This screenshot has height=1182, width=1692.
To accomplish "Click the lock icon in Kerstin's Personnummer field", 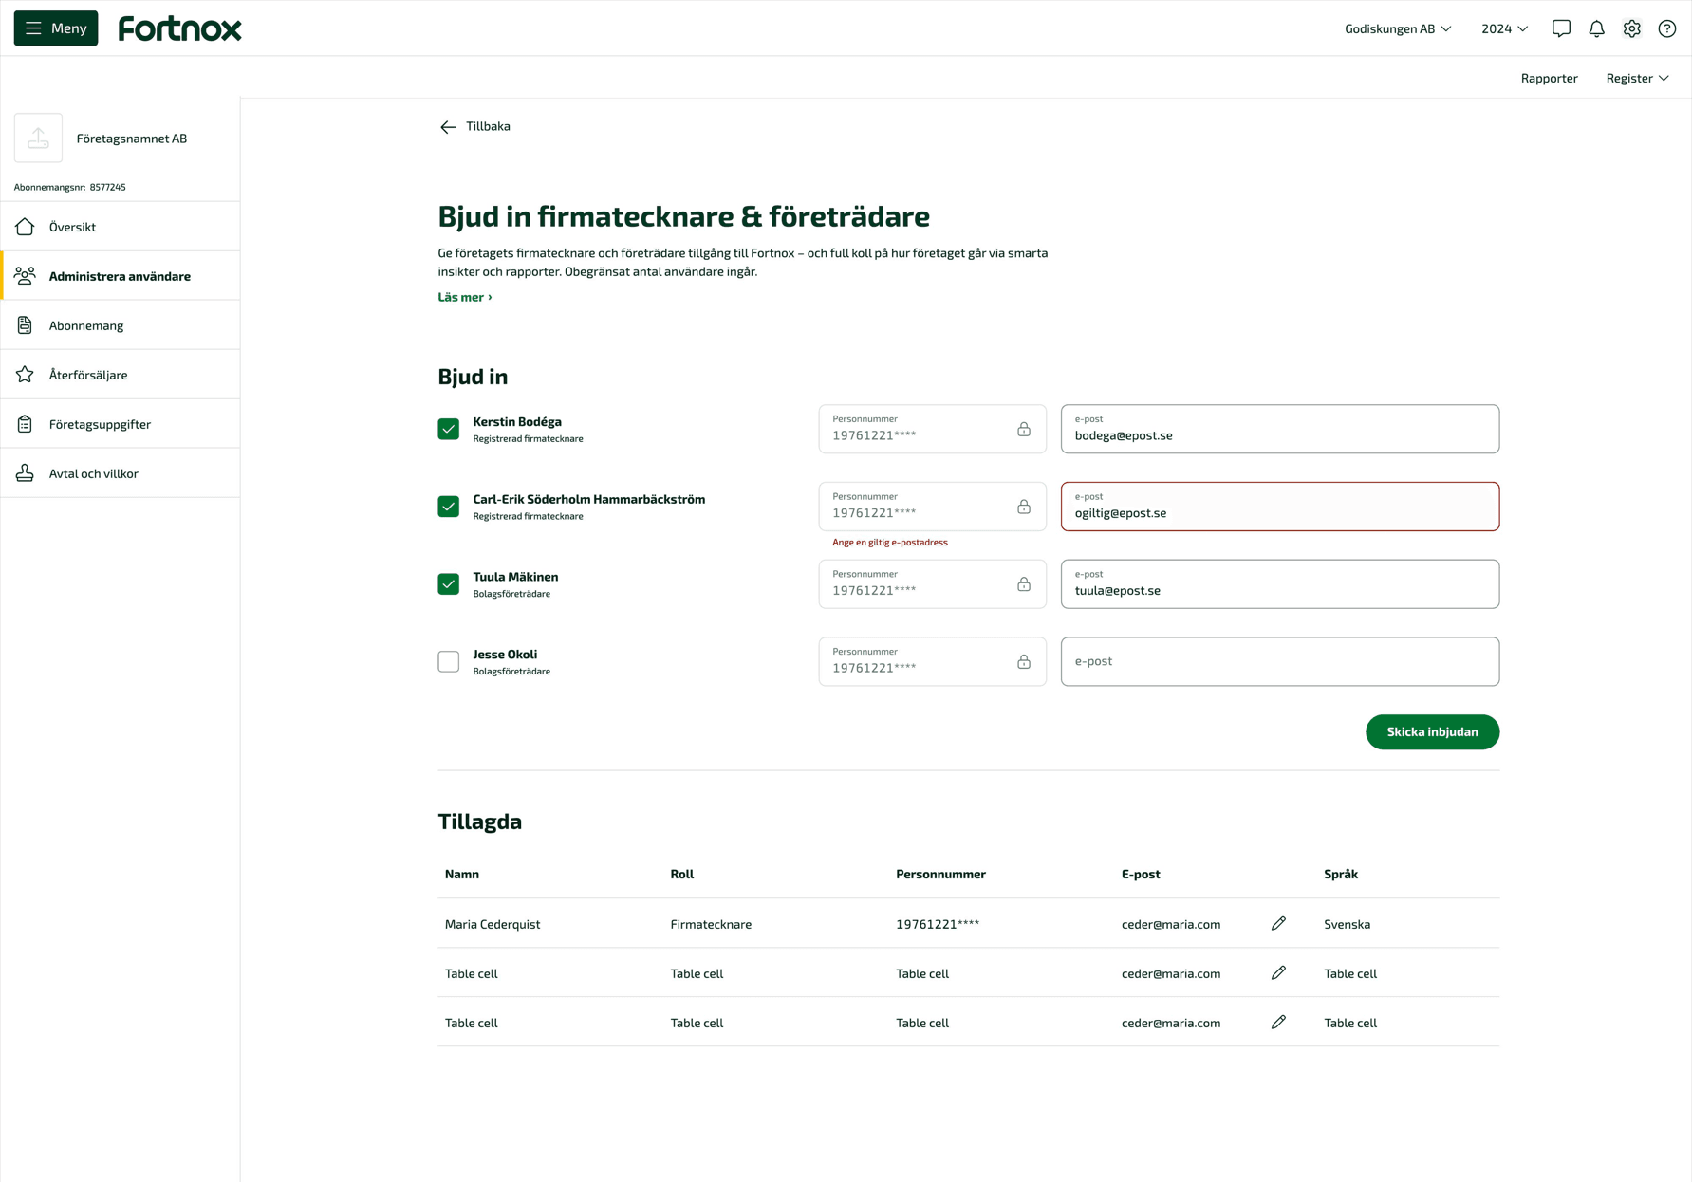I will tap(1023, 429).
